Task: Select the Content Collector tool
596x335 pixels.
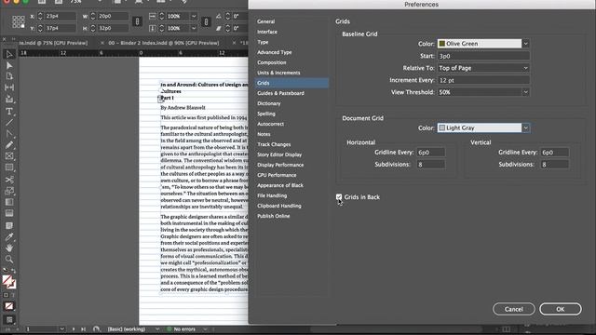Action: (x=9, y=100)
